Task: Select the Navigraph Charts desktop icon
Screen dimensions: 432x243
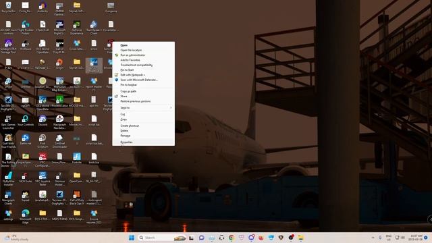Action: pos(8,198)
